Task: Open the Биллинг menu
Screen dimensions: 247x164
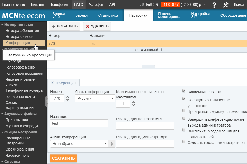Action: coord(38,5)
